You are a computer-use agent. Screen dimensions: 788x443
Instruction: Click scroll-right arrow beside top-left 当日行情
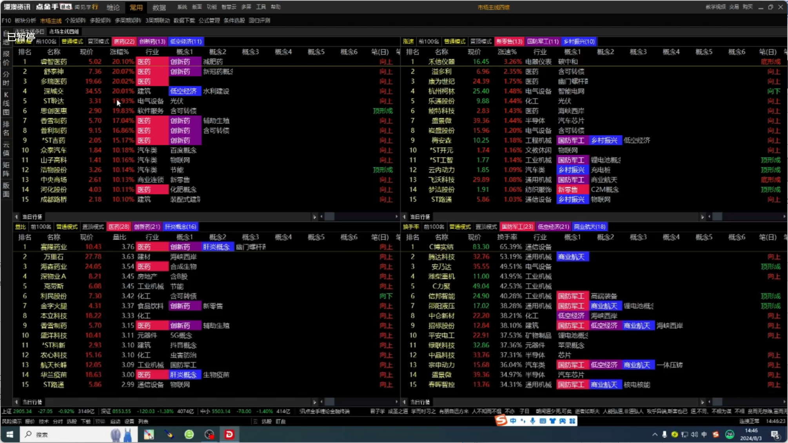click(314, 217)
